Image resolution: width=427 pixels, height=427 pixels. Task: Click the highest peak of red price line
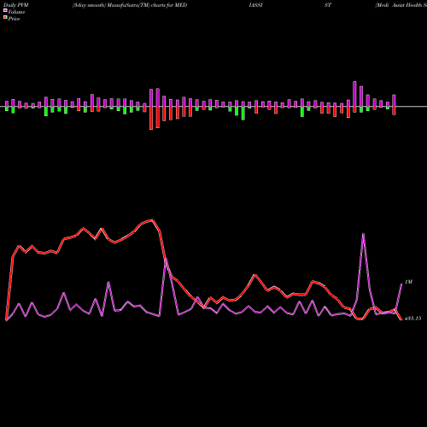tap(152, 219)
